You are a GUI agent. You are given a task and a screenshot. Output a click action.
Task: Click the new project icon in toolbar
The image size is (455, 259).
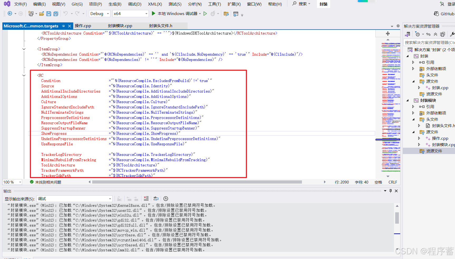[31, 13]
